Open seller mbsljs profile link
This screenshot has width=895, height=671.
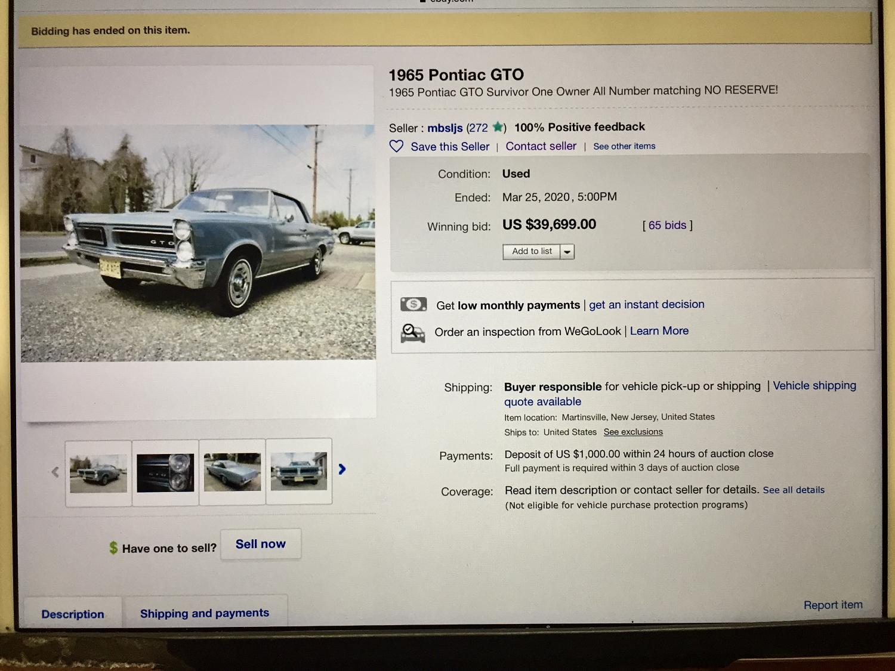point(445,128)
